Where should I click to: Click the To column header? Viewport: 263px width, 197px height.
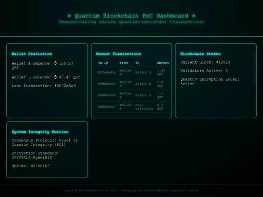pos(137,63)
